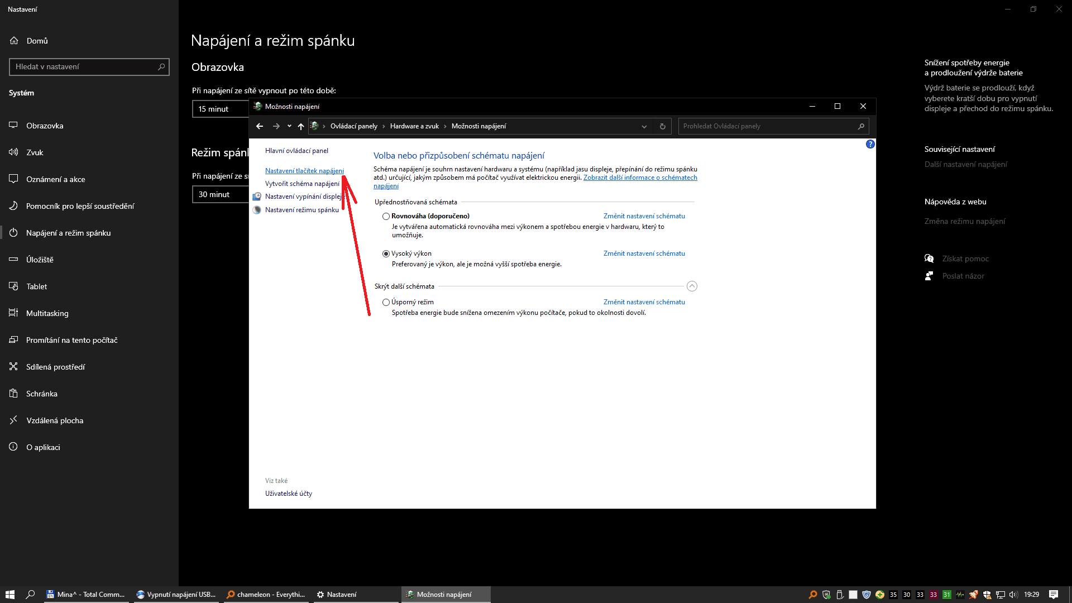Screen dimensions: 1072x603
Task: Select the Vysoký výkon radio button
Action: [386, 253]
